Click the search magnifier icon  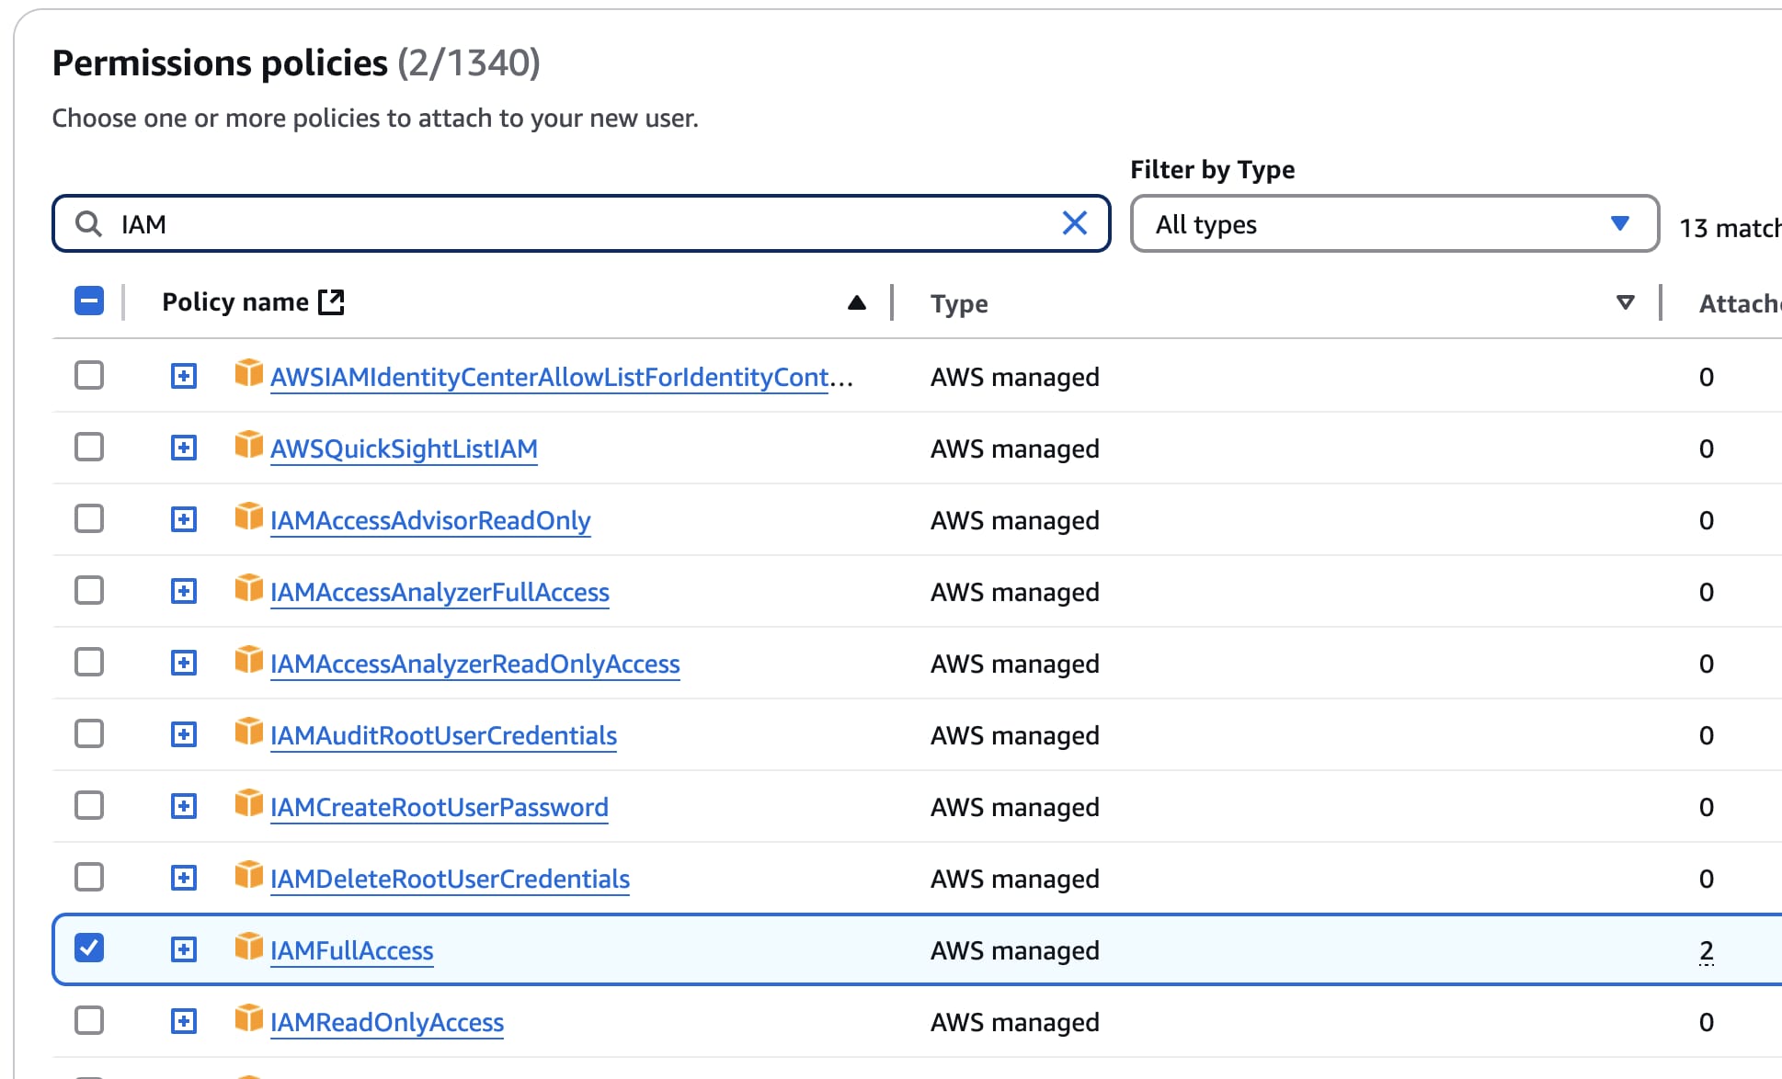pos(88,223)
